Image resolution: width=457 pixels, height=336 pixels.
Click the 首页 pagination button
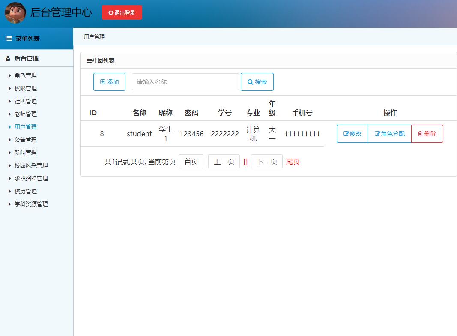click(191, 162)
